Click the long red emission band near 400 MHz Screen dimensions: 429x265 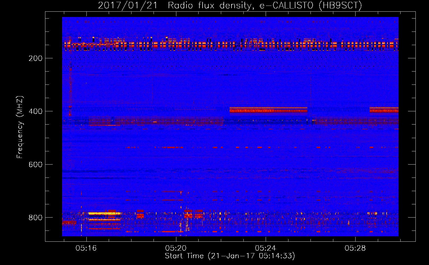[268, 110]
